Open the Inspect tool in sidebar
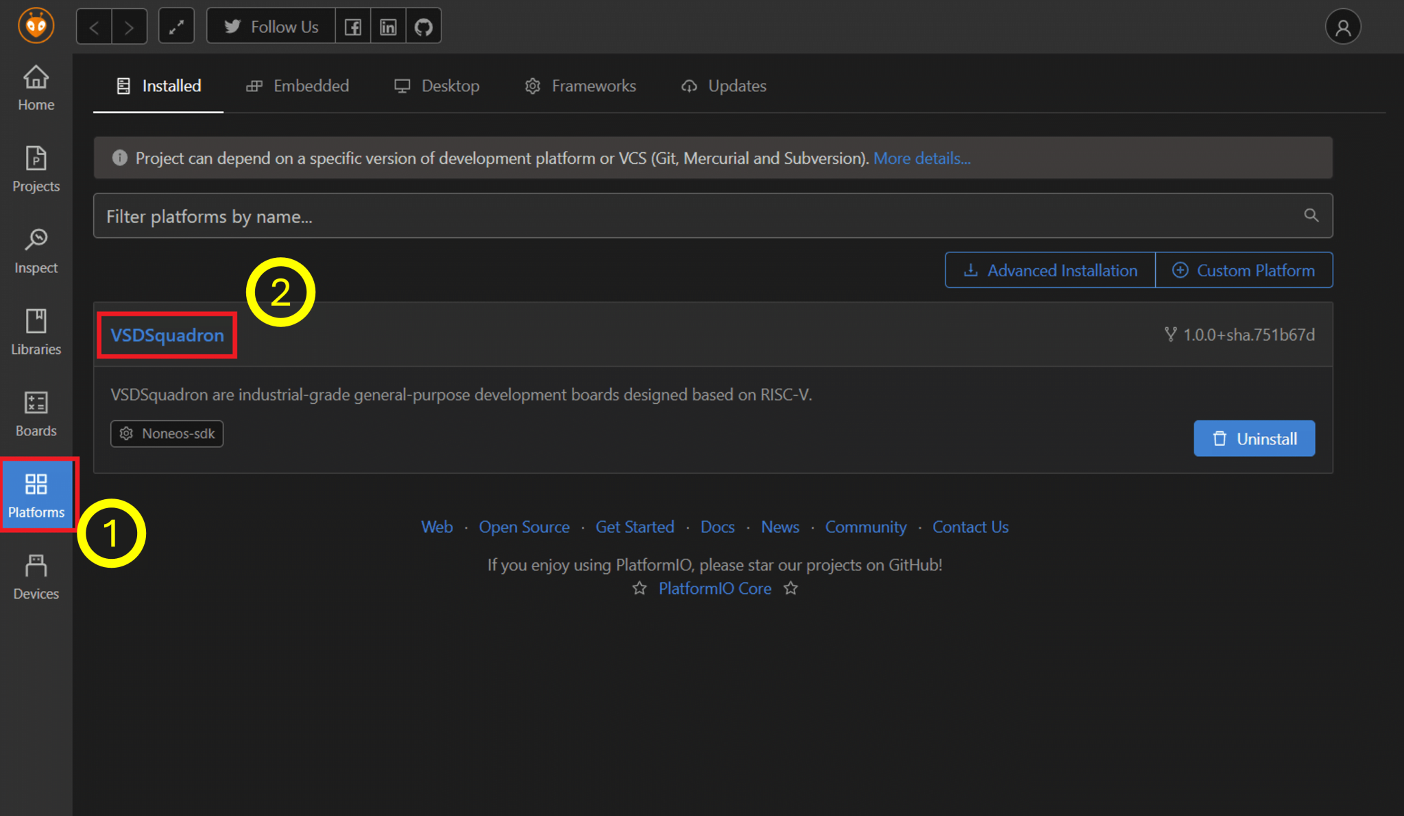This screenshot has width=1404, height=816. [36, 251]
